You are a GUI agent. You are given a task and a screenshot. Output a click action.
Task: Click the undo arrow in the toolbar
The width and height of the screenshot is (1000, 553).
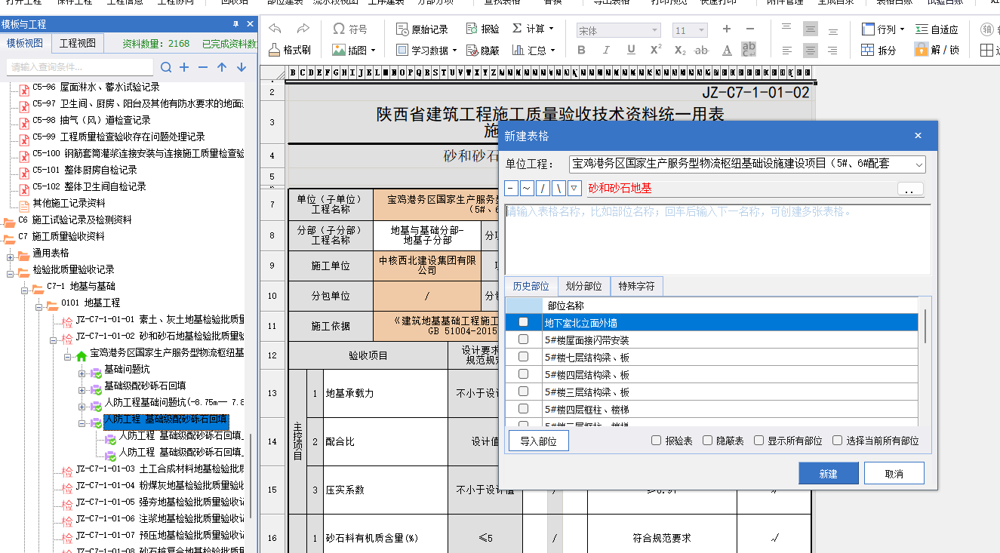coord(275,29)
